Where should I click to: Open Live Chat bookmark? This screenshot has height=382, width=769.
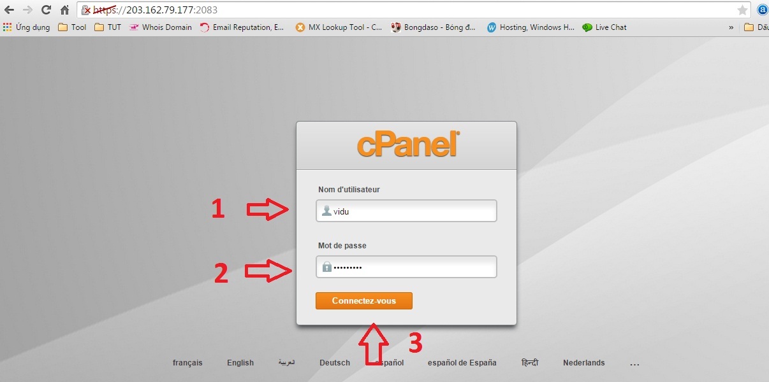tap(604, 27)
